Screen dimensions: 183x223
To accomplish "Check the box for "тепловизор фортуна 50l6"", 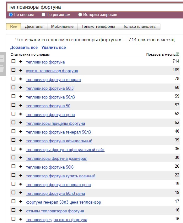I will (13, 166).
